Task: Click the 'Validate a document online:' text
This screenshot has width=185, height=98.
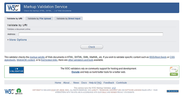Action: [19, 29]
